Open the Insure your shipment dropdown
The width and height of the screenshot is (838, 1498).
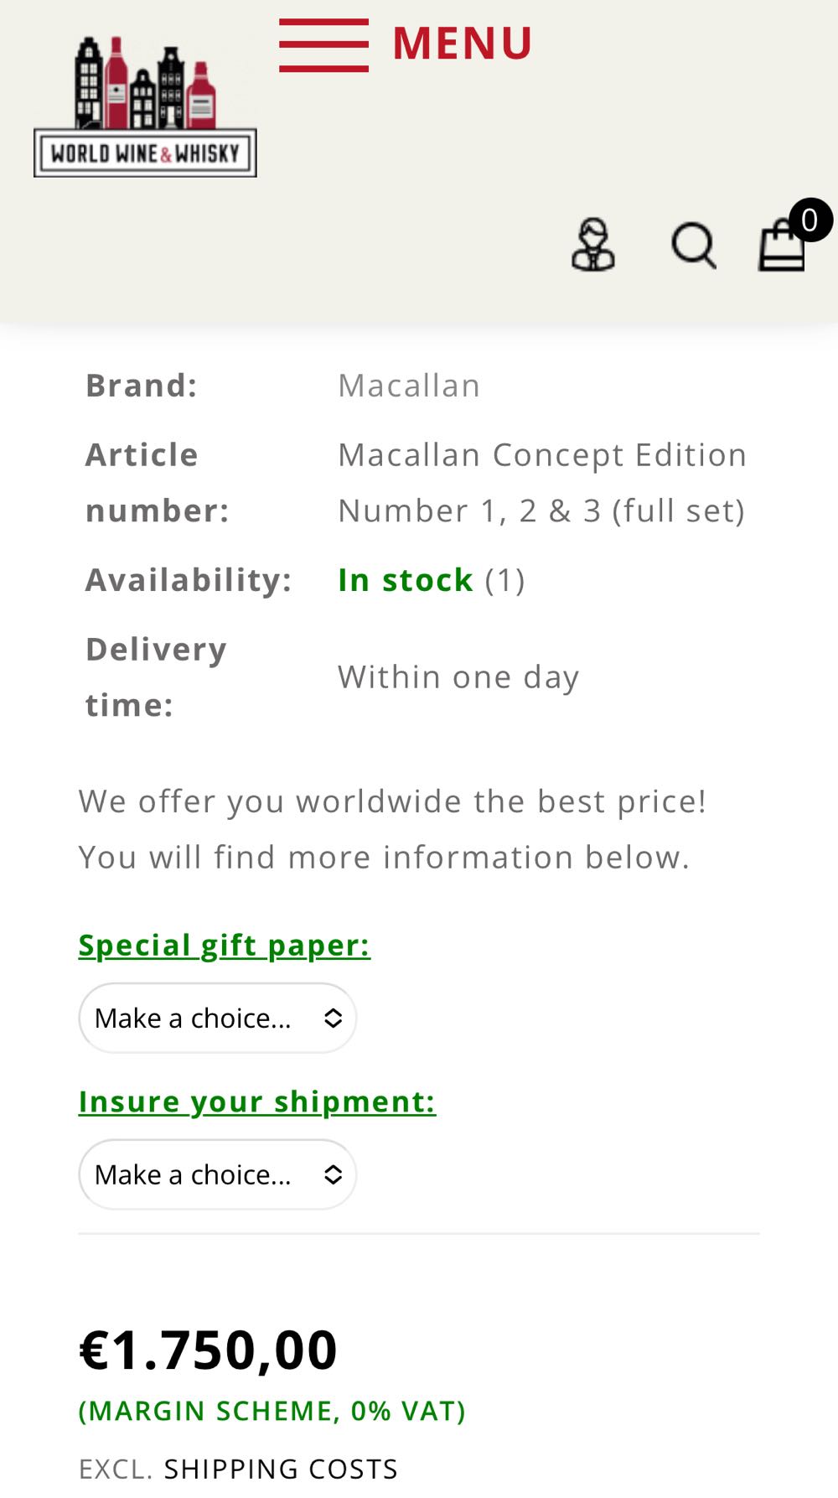(216, 1174)
